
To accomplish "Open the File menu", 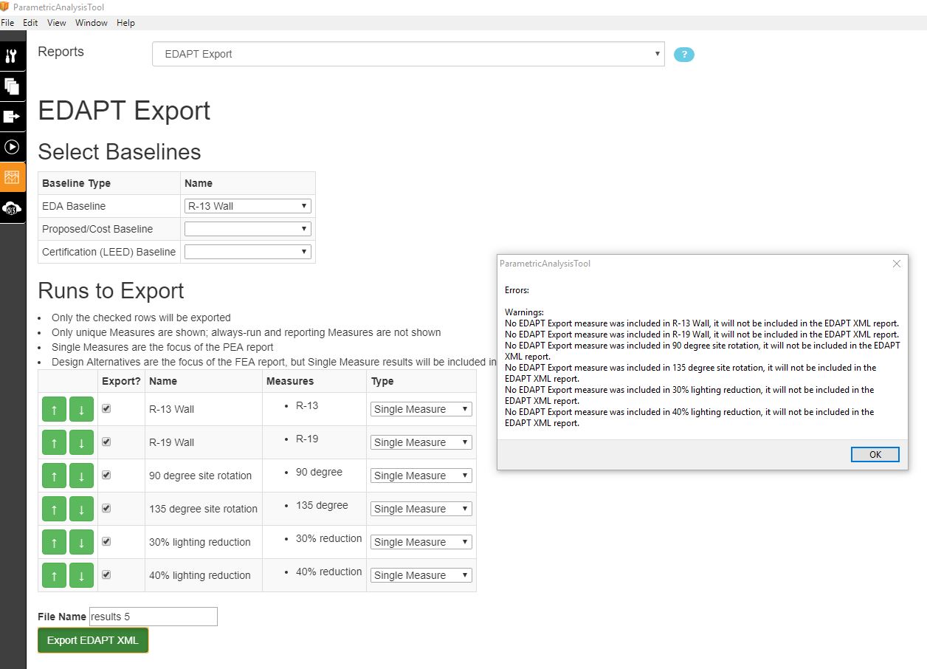I will pyautogui.click(x=7, y=23).
